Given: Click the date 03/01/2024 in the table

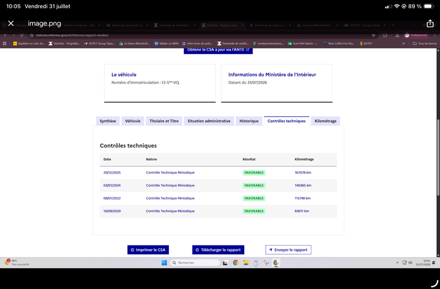Looking at the screenshot, I should click(112, 186).
